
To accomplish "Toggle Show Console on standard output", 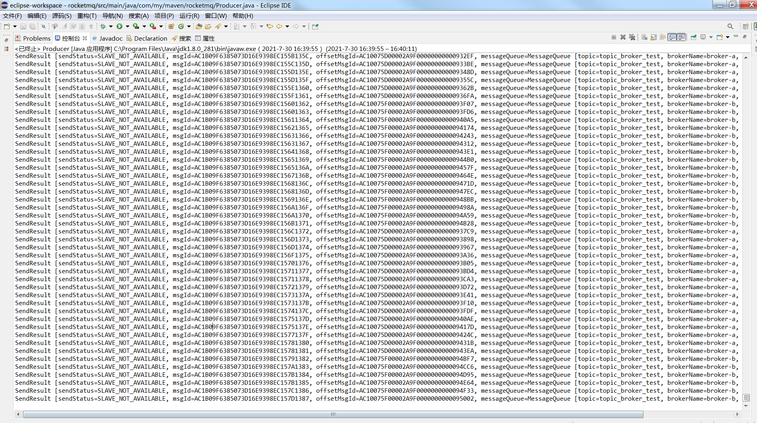I will (x=672, y=37).
